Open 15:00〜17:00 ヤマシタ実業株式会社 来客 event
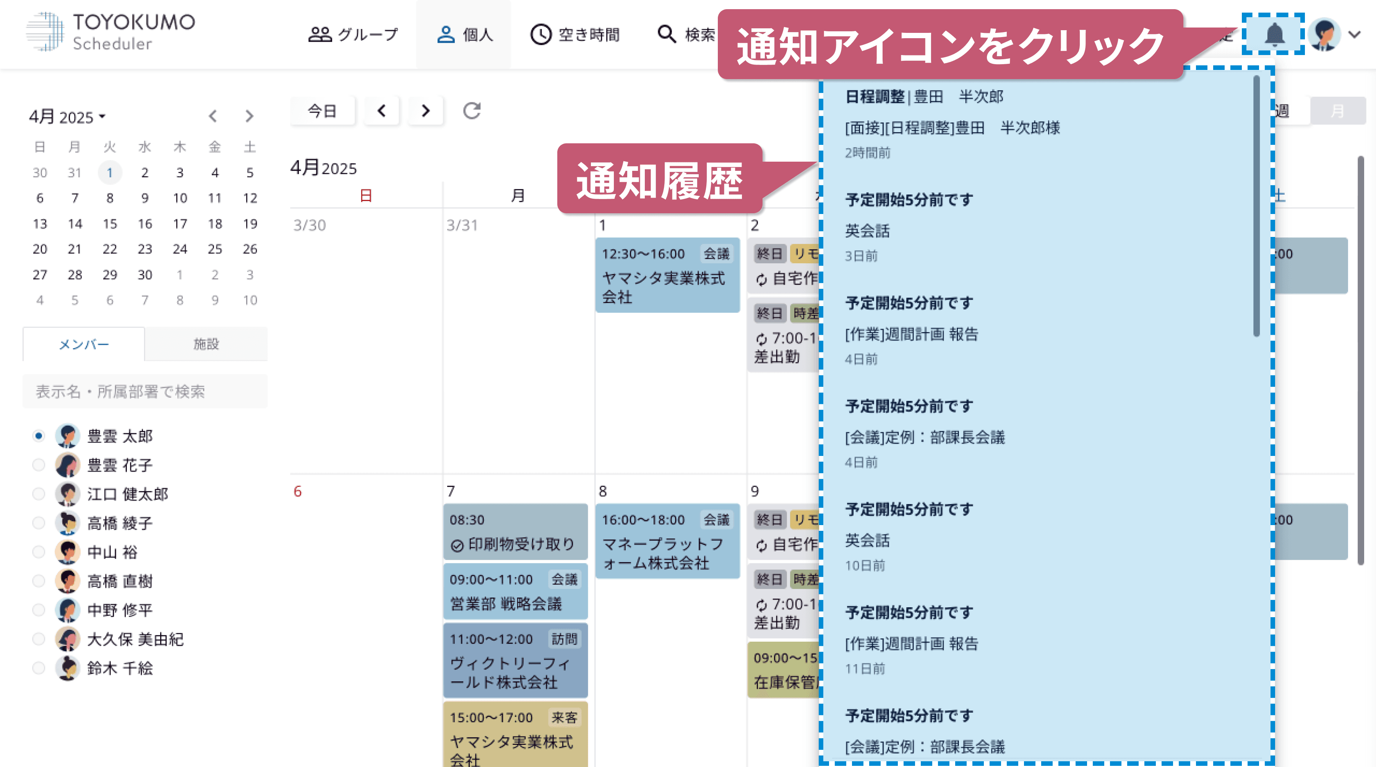 pos(515,734)
